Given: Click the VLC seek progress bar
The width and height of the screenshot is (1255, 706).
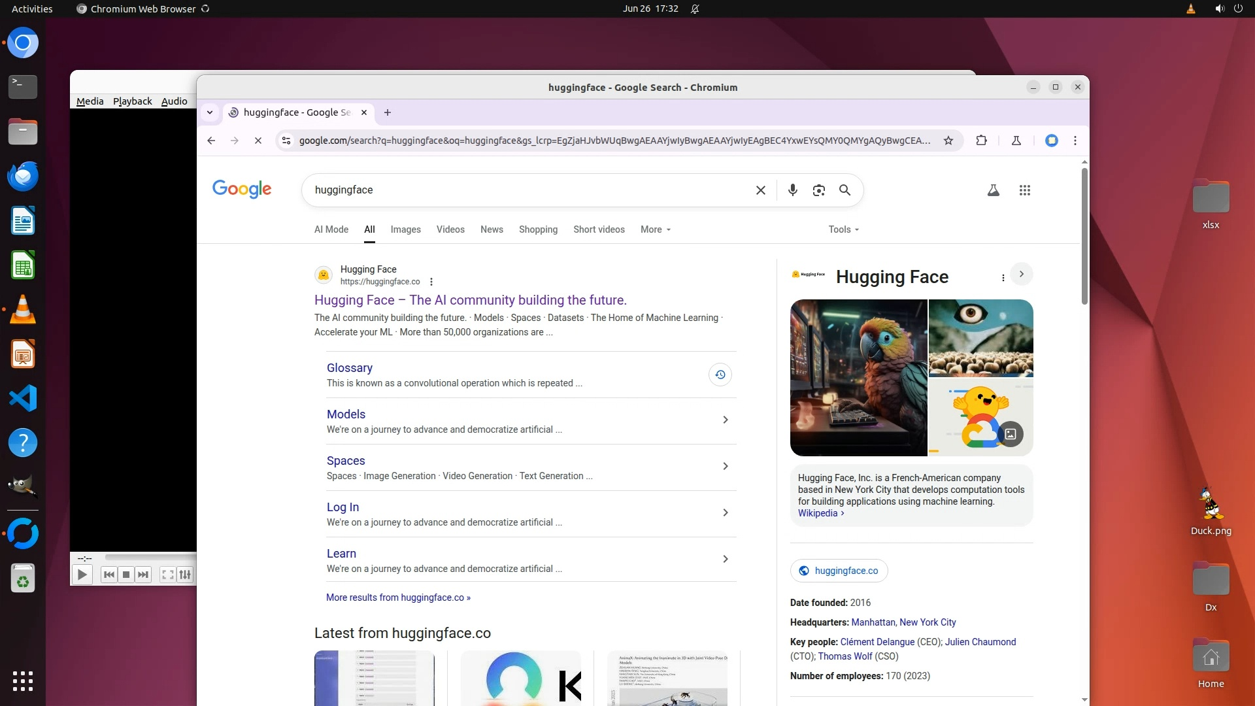Looking at the screenshot, I should (x=150, y=558).
